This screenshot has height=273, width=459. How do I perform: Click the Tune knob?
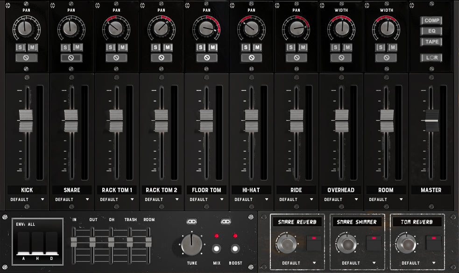pos(191,244)
